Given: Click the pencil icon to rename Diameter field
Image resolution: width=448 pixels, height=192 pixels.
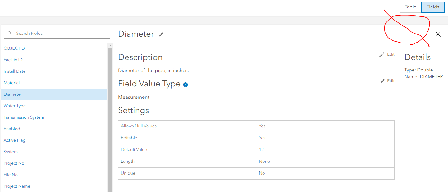Looking at the screenshot, I should click(161, 34).
